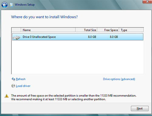This screenshot has width=152, height=116.
Task: Click the Windows Setup title icon
Action: pyautogui.click(x=12, y=5)
